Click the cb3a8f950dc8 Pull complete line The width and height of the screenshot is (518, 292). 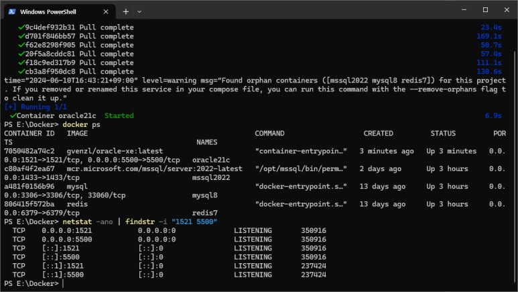coord(79,72)
